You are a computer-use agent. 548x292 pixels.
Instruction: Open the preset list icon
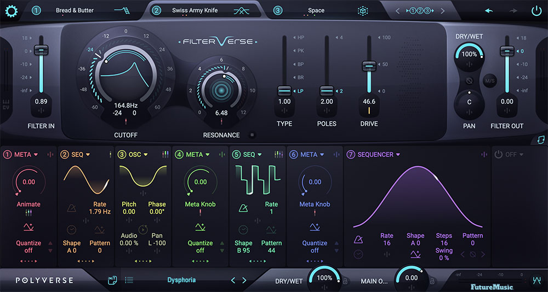coord(129,280)
